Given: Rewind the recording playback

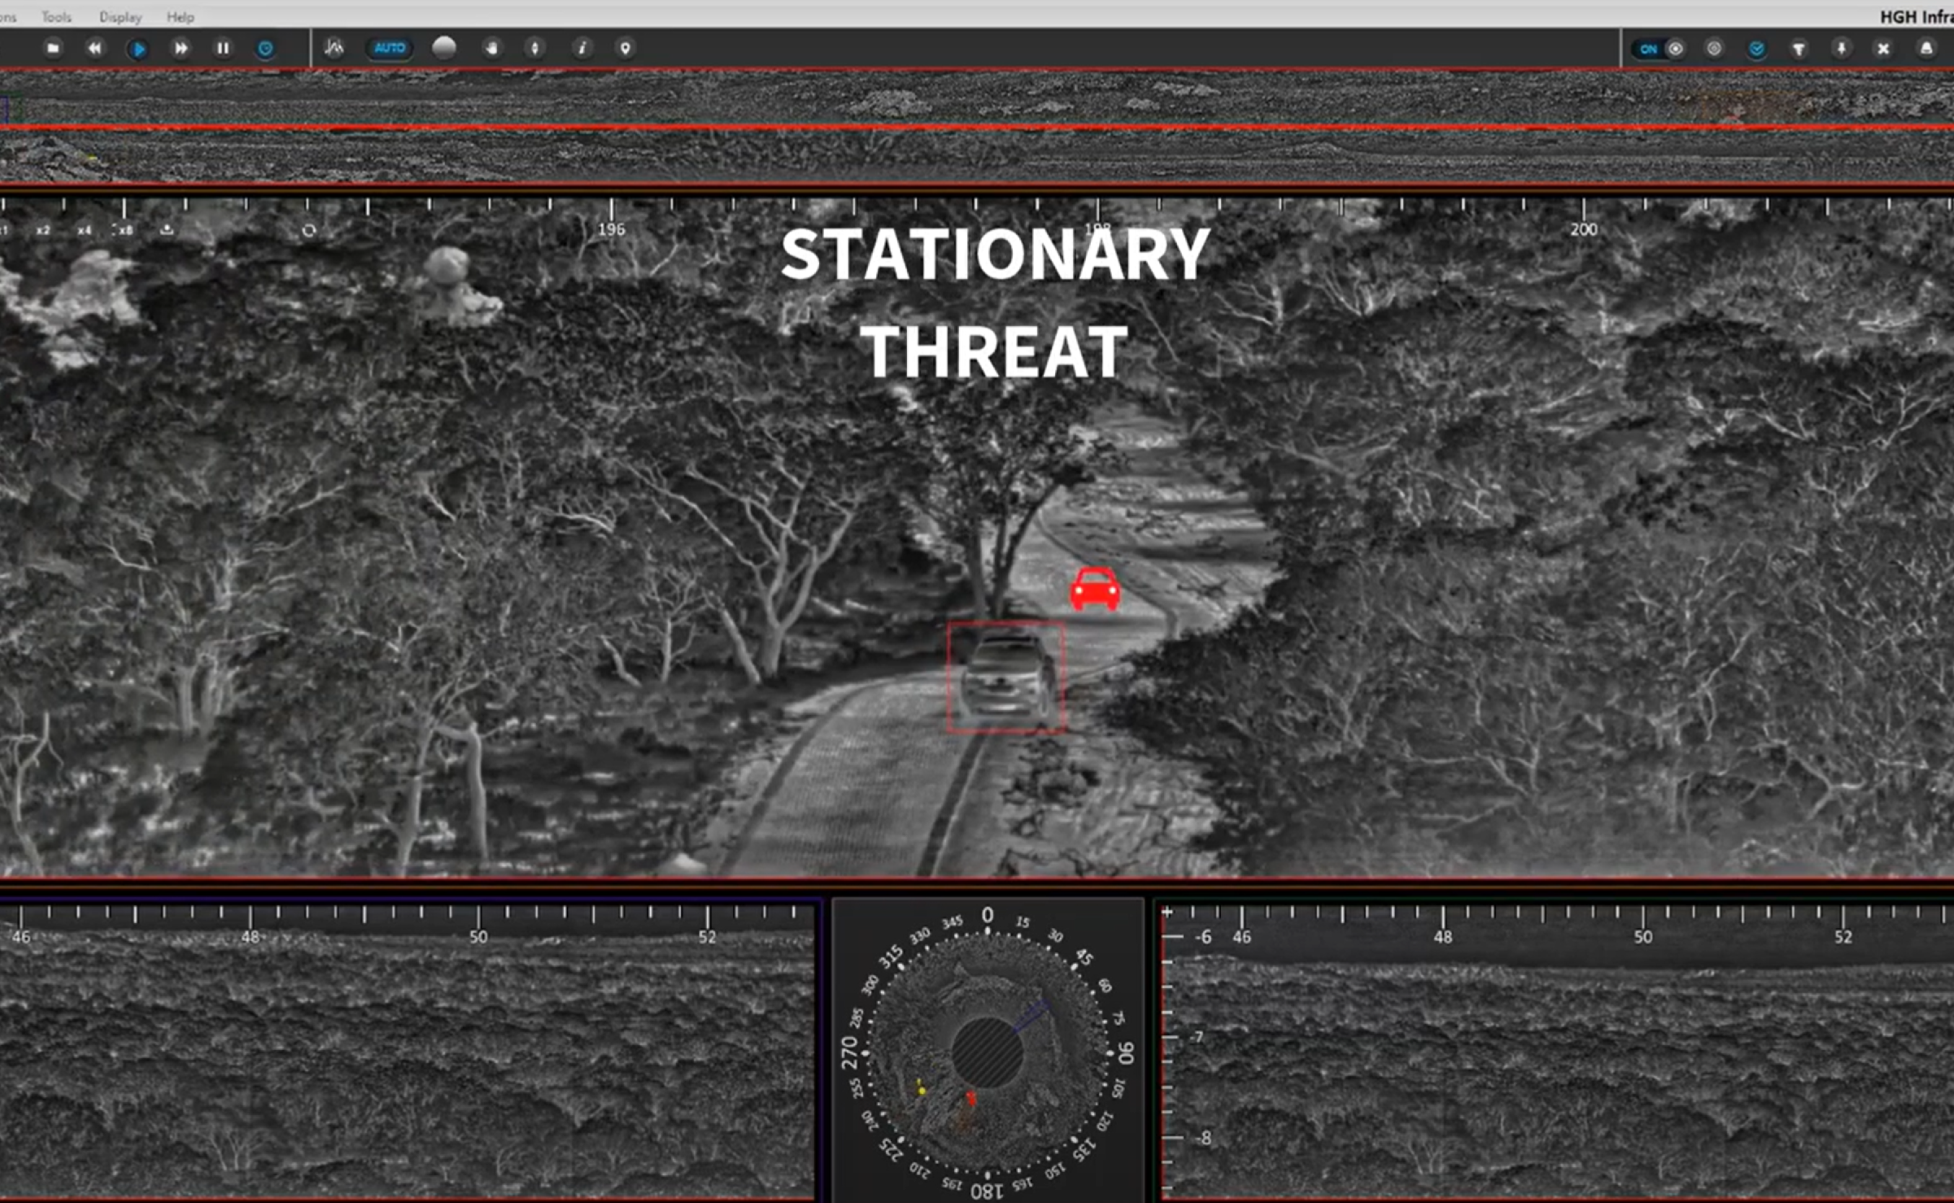Looking at the screenshot, I should point(95,48).
